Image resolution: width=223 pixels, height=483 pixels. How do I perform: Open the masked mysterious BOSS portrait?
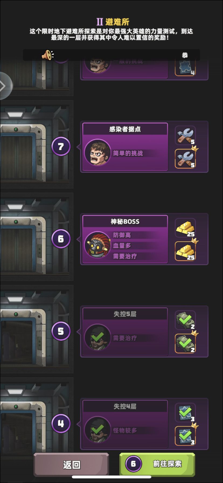point(97,245)
